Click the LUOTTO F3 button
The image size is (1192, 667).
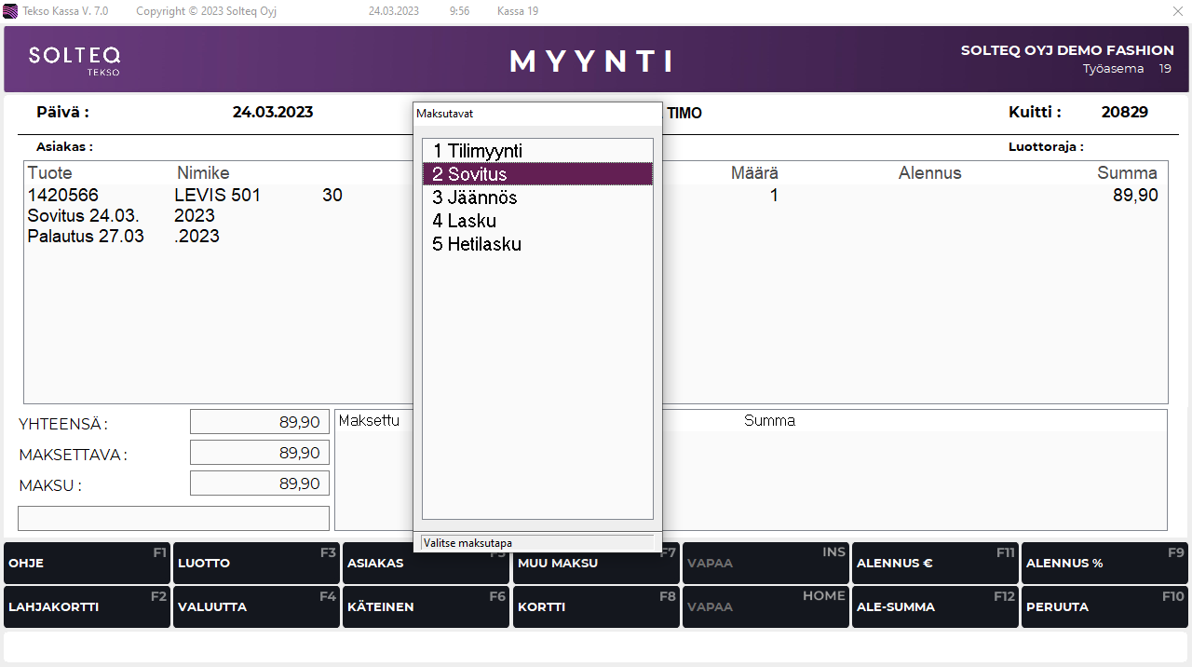tap(256, 564)
